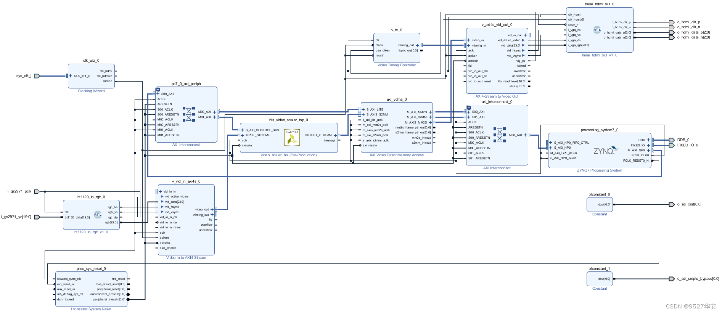The width and height of the screenshot is (722, 313).
Task: Expand OUTPUT_STREAM on hls_video_scaler_top_0
Action: [x=335, y=135]
